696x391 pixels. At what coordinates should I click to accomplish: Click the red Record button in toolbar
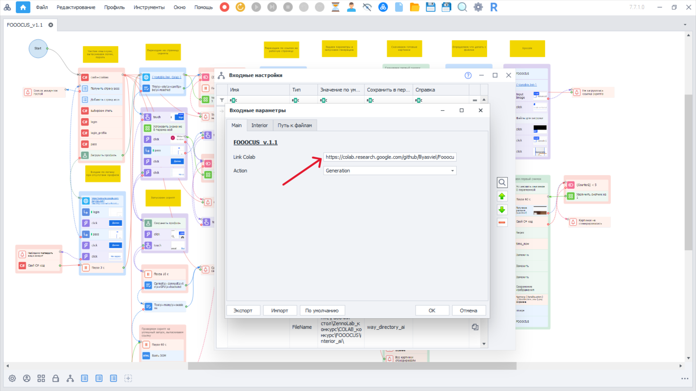[x=224, y=7]
